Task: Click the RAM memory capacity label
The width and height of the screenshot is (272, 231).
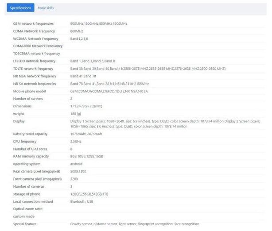Action: (31, 156)
